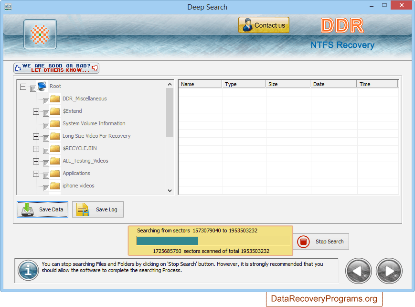
Task: Click the $Extend folder icon
Action: tap(55, 111)
